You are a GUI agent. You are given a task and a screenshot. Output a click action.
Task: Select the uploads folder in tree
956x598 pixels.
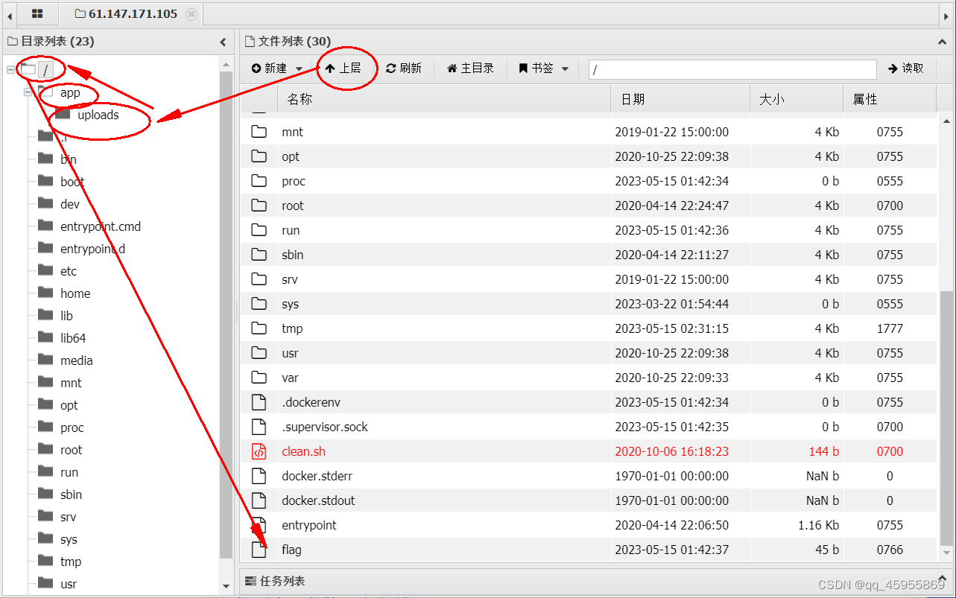pyautogui.click(x=98, y=115)
